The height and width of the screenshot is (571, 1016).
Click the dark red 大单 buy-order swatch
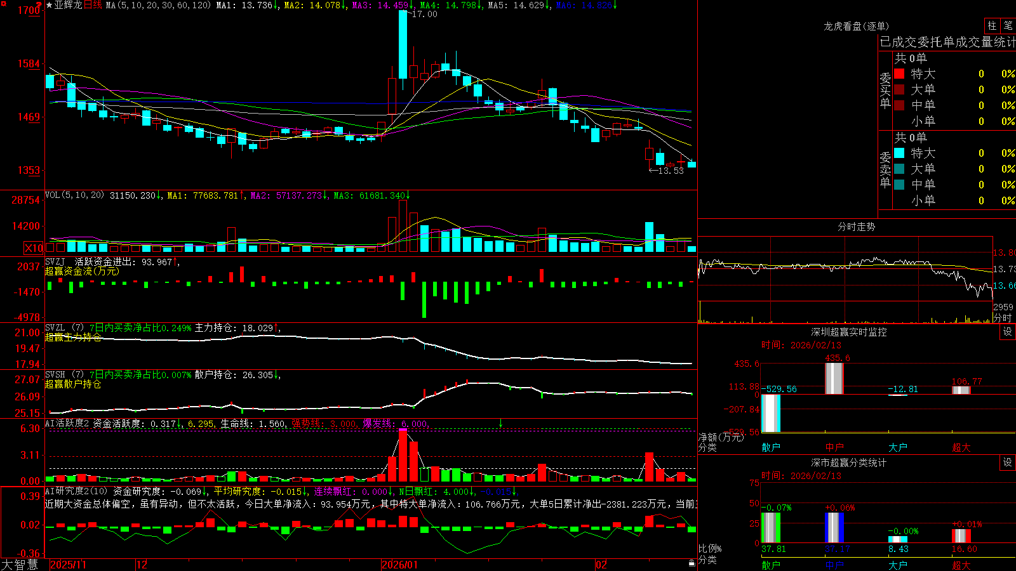pos(899,89)
